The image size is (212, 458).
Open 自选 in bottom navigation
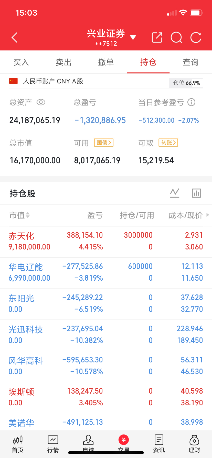pos(88,444)
